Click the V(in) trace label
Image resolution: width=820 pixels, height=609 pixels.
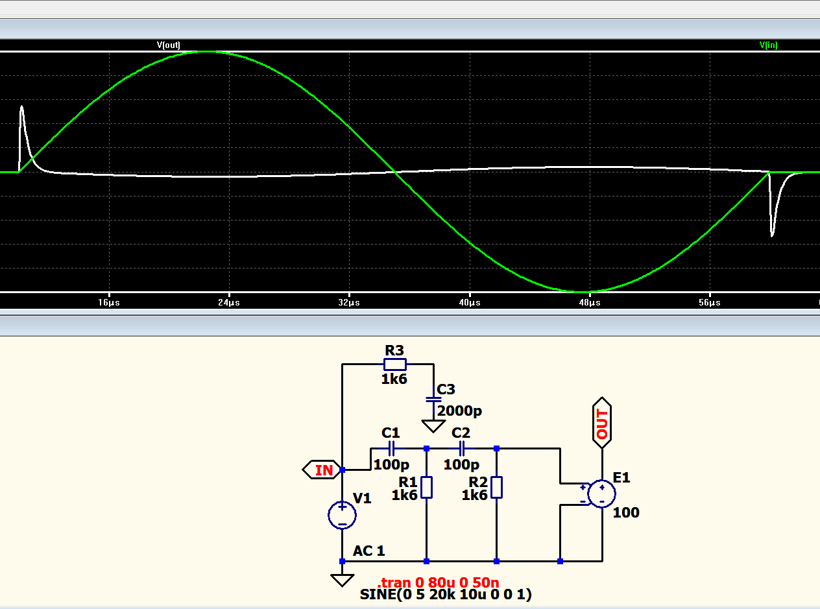coord(768,45)
